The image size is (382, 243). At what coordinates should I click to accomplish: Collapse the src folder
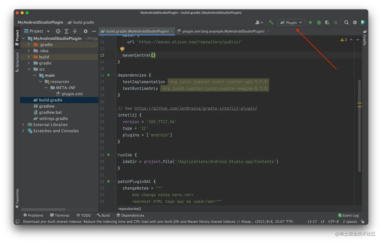coord(29,69)
